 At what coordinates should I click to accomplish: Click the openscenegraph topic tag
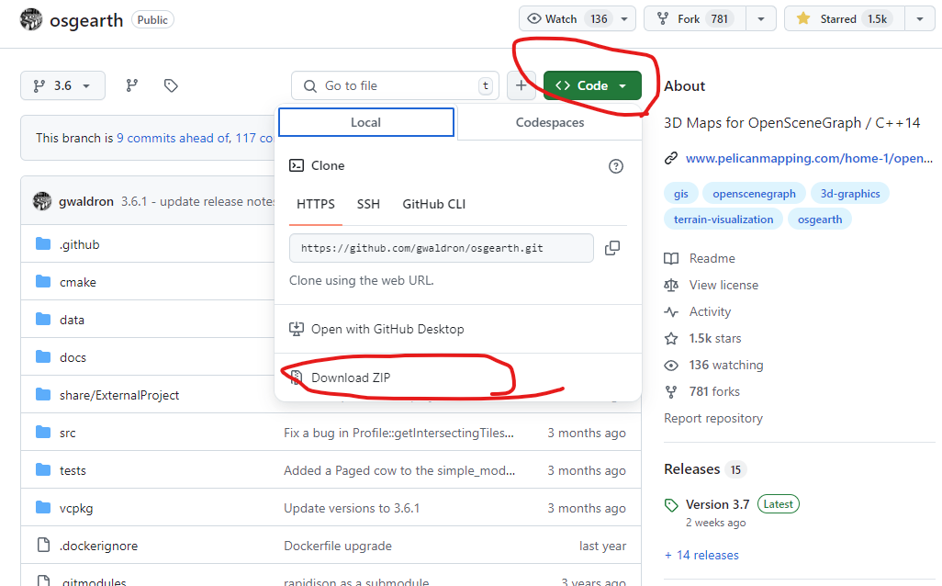pyautogui.click(x=754, y=194)
